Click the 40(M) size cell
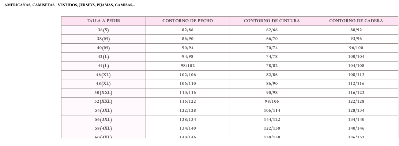Screen dimensions: 399x146 103,48
